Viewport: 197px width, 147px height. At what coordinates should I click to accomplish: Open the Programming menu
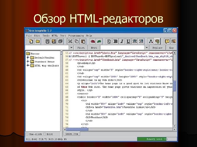pyautogui.click(x=76, y=36)
